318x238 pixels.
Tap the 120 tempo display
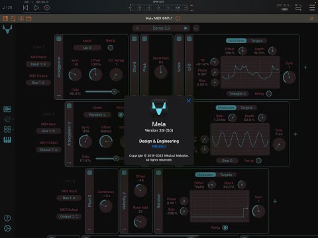[x=8, y=8]
